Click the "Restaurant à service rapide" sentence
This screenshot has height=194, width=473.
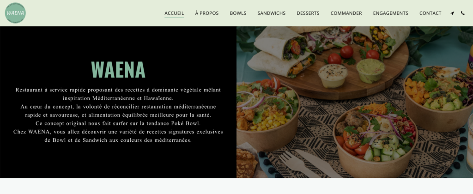(118, 94)
